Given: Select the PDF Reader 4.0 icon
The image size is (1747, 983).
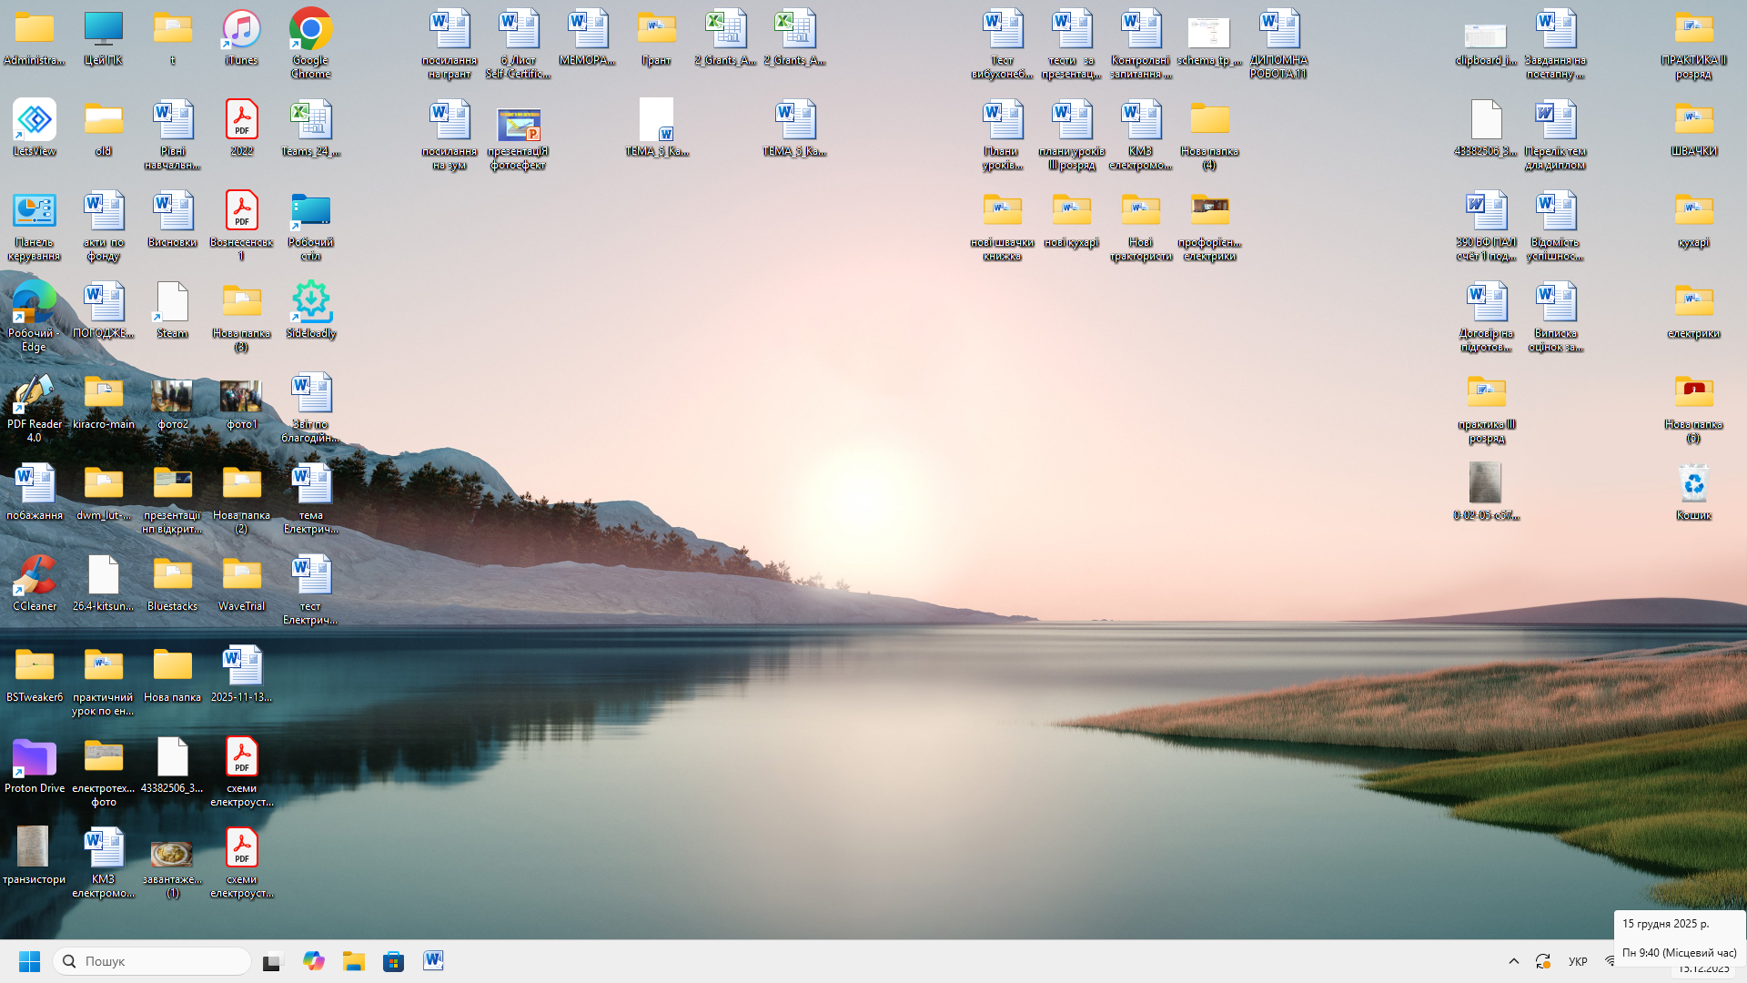Looking at the screenshot, I should point(35,408).
